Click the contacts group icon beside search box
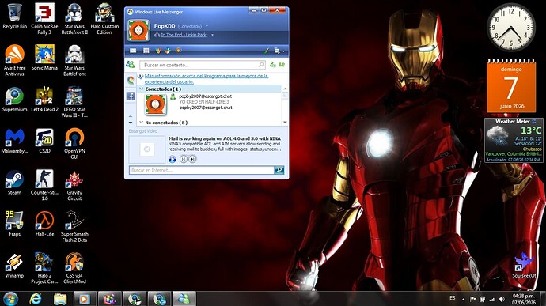Viewport: 546px width, 306px height. click(131, 64)
